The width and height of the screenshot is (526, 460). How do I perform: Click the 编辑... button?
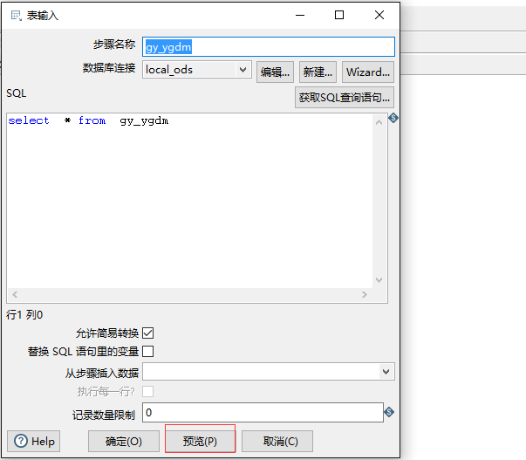coord(275,72)
